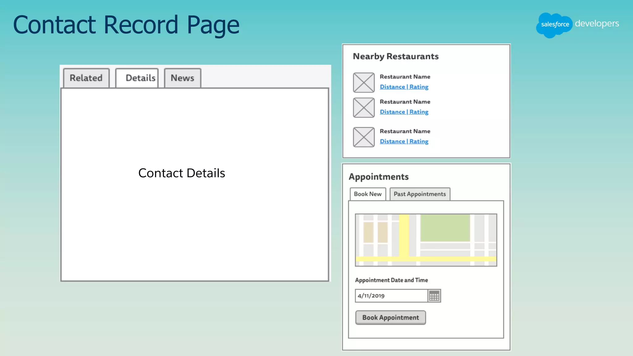Switch to the Past Appointments tab
Image resolution: width=633 pixels, height=356 pixels.
click(420, 194)
